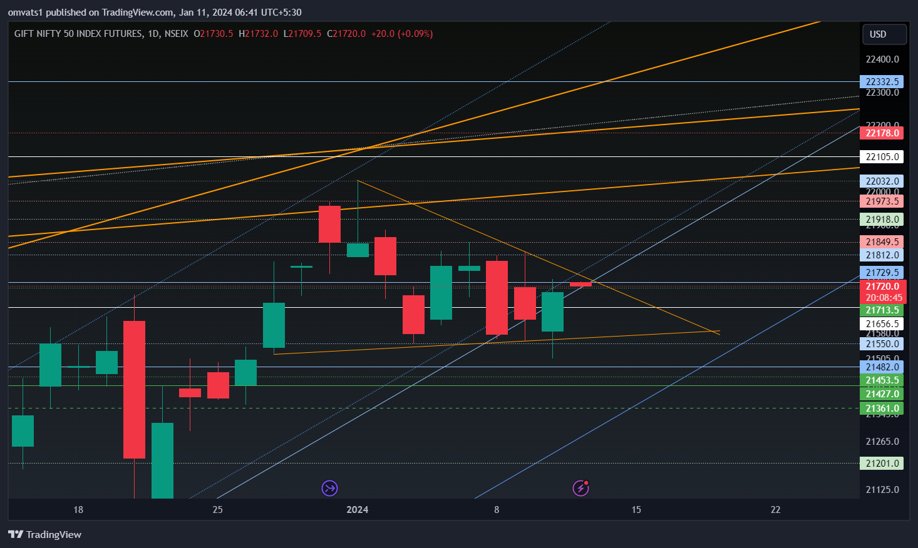Click the purple arrow event icon near 2024
The image size is (918, 548).
[330, 488]
